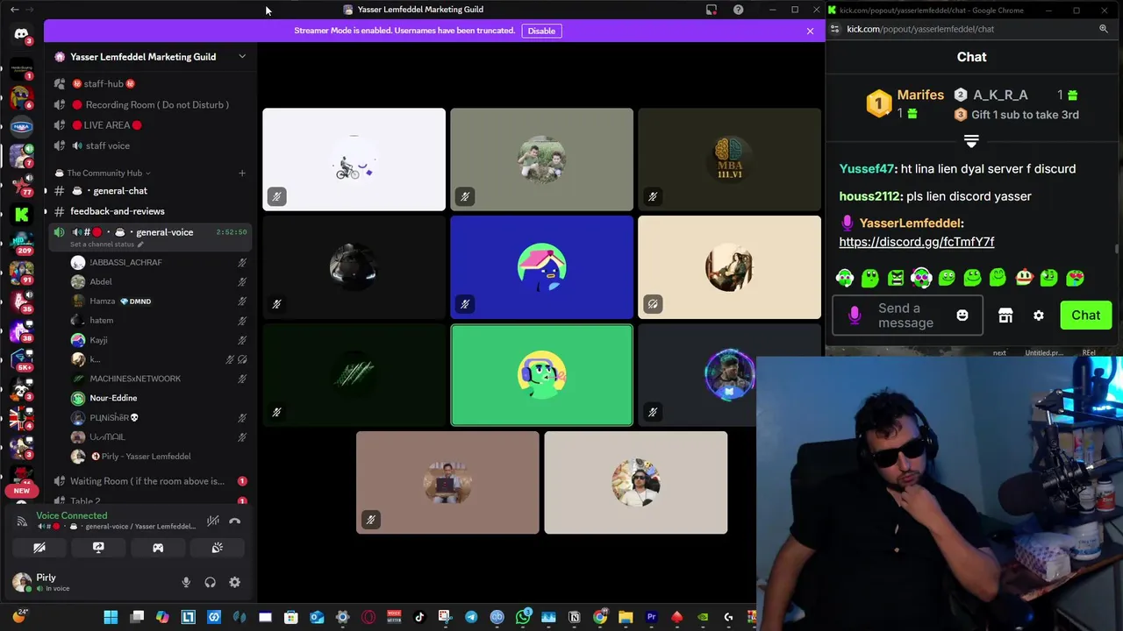This screenshot has width=1123, height=631.
Task: Open Windows Start menu
Action: (111, 617)
